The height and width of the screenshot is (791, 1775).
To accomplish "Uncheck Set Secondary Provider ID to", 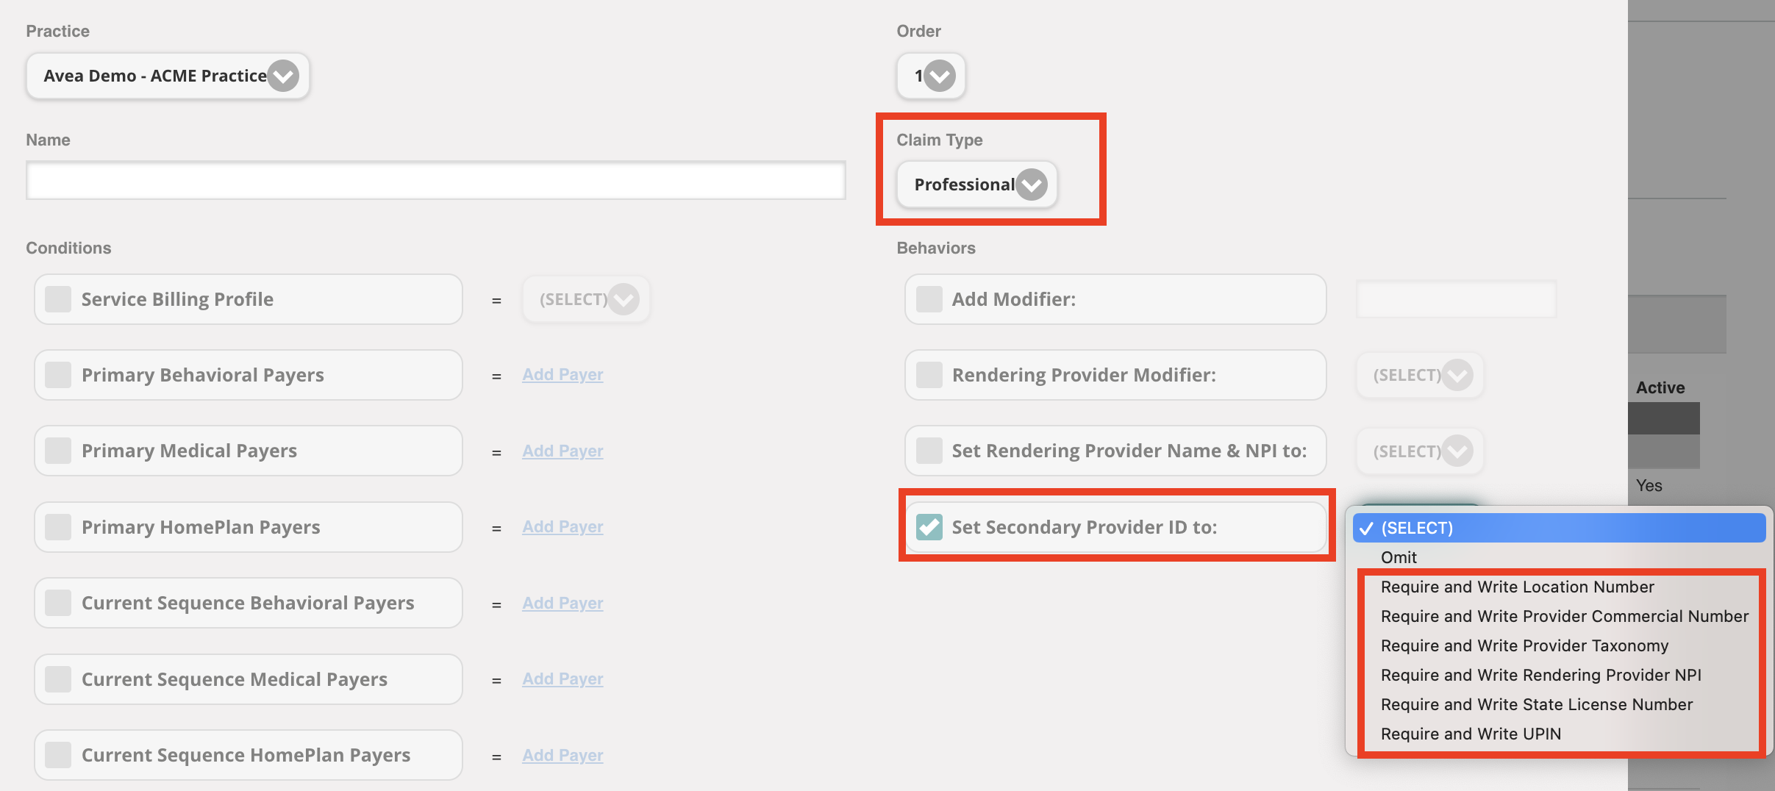I will 929,527.
